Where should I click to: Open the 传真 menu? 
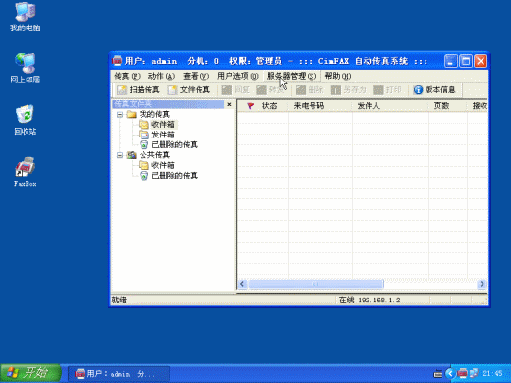point(127,76)
